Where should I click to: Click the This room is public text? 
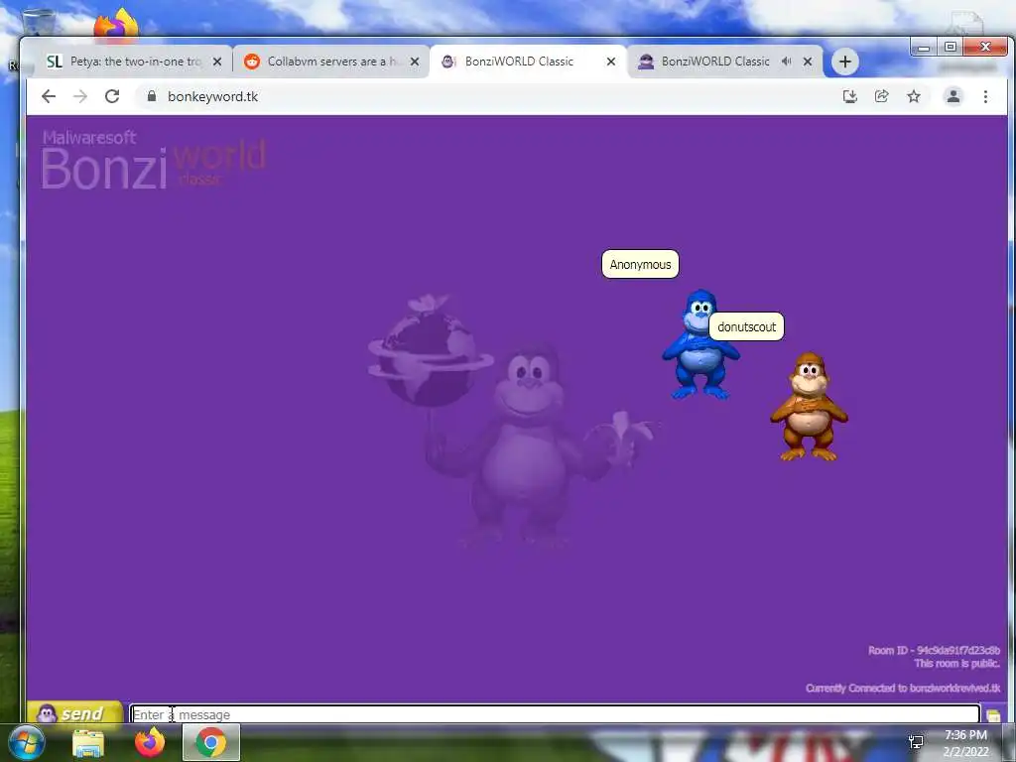(957, 664)
